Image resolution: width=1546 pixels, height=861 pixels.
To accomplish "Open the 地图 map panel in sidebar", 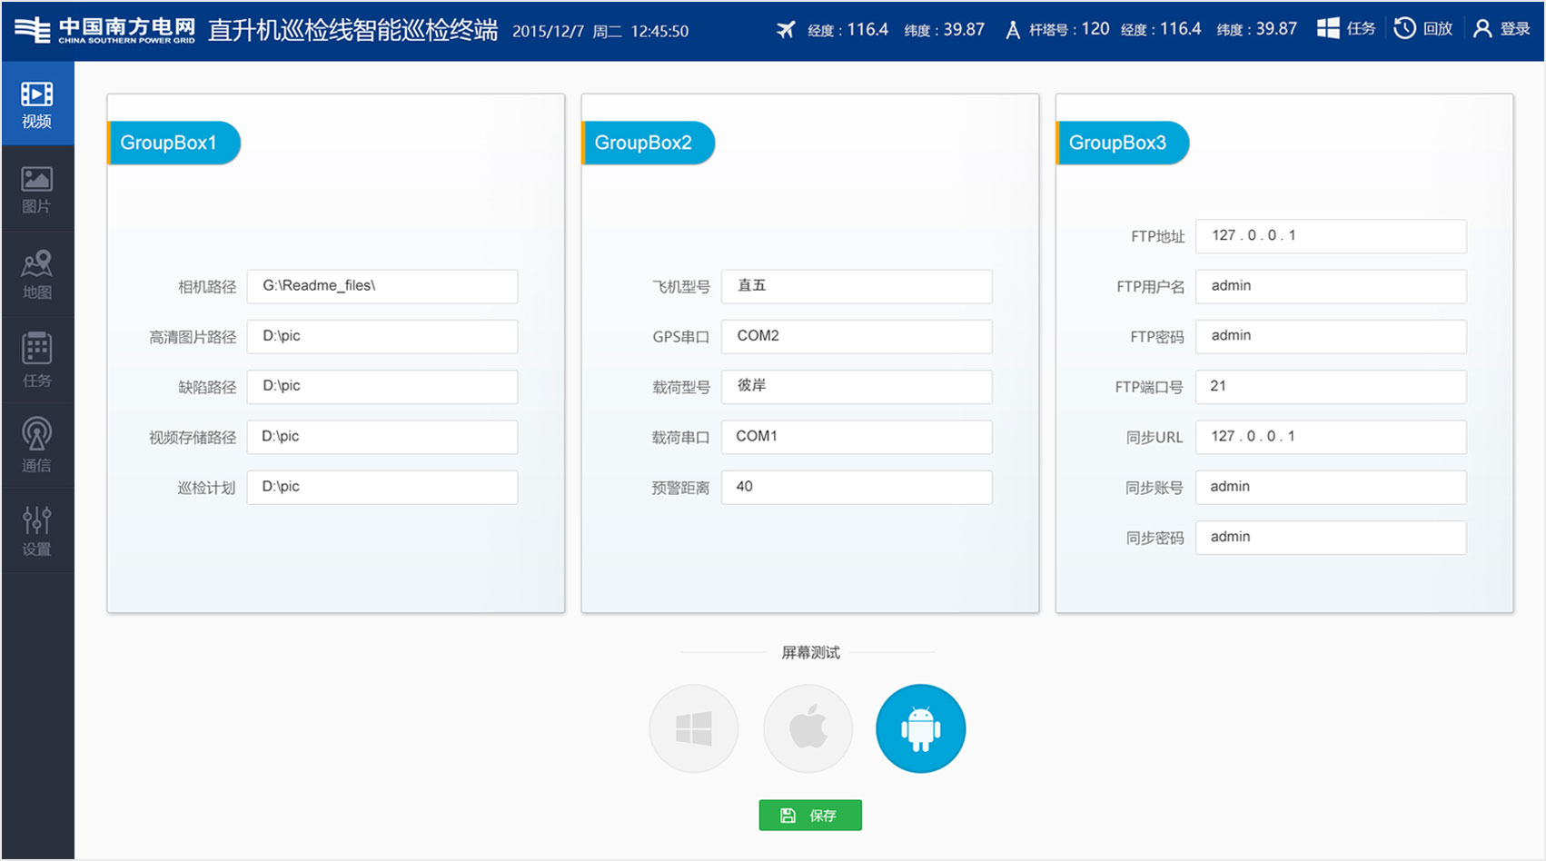I will click(x=36, y=272).
